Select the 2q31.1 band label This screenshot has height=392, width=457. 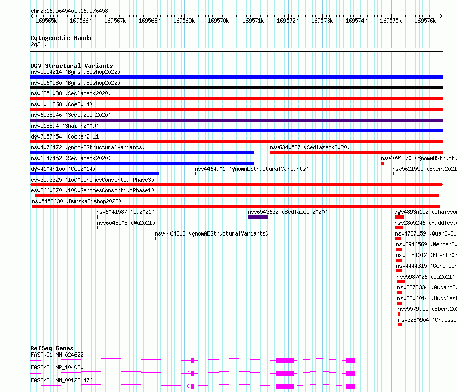[x=40, y=45]
